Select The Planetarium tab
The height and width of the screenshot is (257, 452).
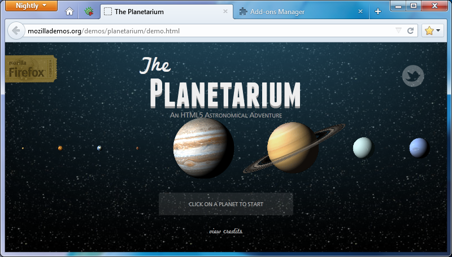161,11
